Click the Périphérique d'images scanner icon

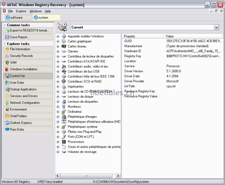[64, 116]
